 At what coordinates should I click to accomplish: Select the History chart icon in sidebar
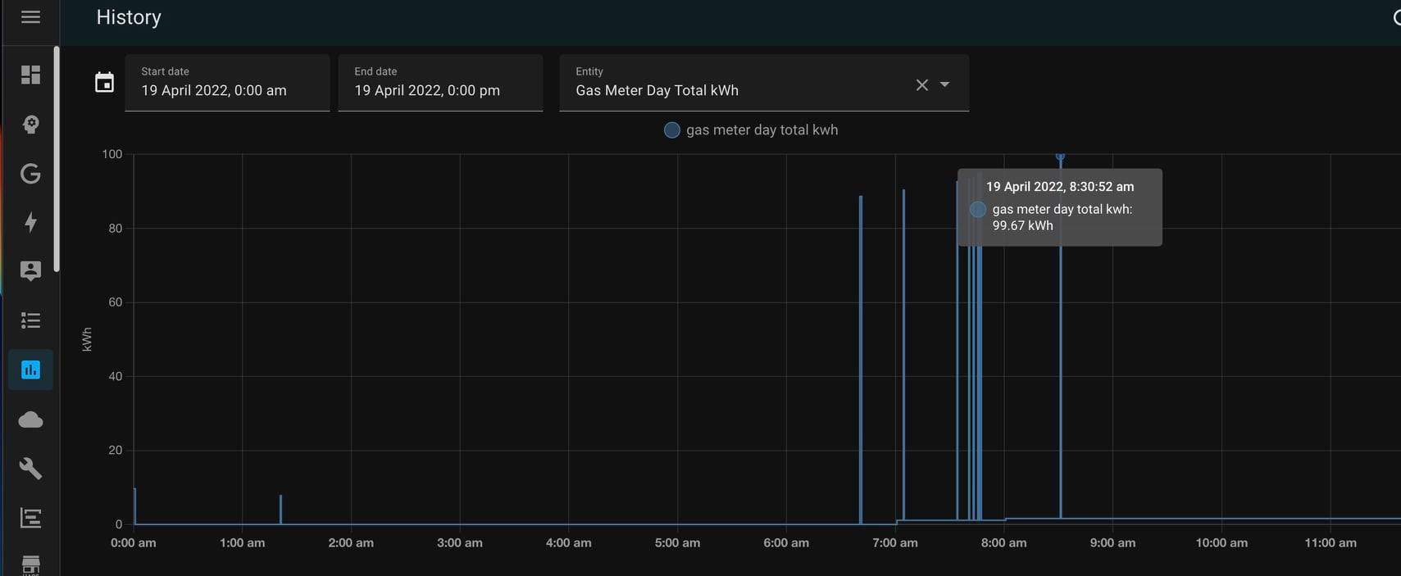pos(30,370)
